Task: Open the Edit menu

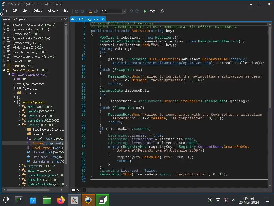Action: pos(15,10)
